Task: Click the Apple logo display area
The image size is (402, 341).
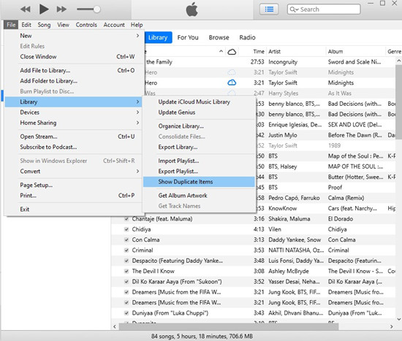Action: coord(192,9)
